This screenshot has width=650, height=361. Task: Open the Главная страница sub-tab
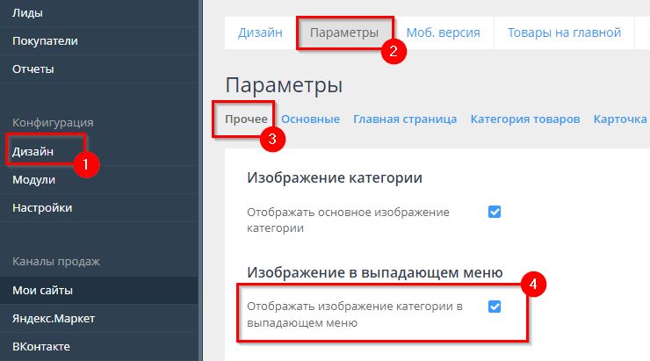(x=405, y=119)
